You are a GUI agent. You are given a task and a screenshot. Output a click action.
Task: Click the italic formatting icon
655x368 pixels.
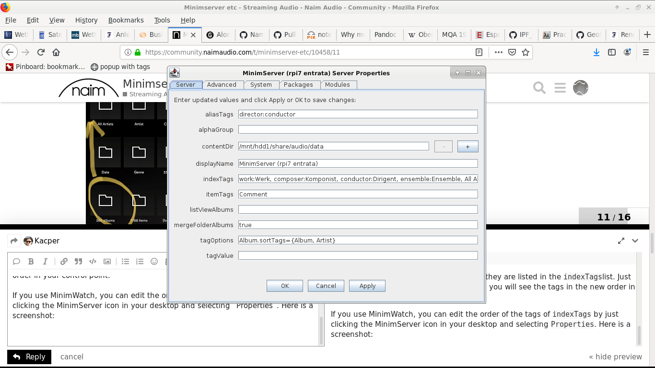(x=45, y=261)
